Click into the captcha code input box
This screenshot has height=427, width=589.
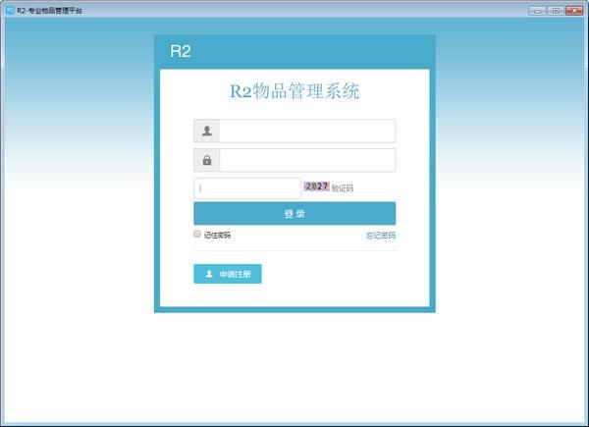[247, 187]
